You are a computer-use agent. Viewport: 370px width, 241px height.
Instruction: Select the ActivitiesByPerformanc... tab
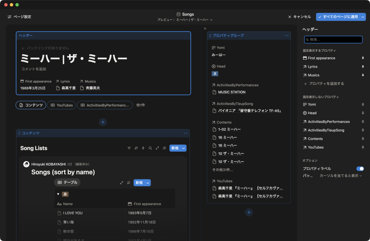click(x=105, y=105)
